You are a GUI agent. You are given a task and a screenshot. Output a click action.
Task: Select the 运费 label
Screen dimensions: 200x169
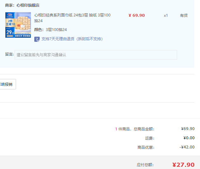(150, 138)
